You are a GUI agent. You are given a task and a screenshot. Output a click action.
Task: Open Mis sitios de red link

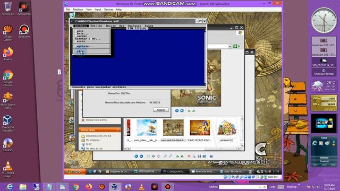coord(92,149)
